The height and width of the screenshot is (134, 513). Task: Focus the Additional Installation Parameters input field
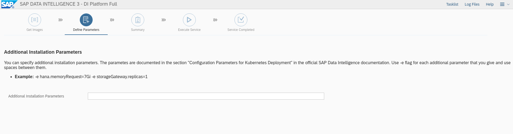point(206,96)
